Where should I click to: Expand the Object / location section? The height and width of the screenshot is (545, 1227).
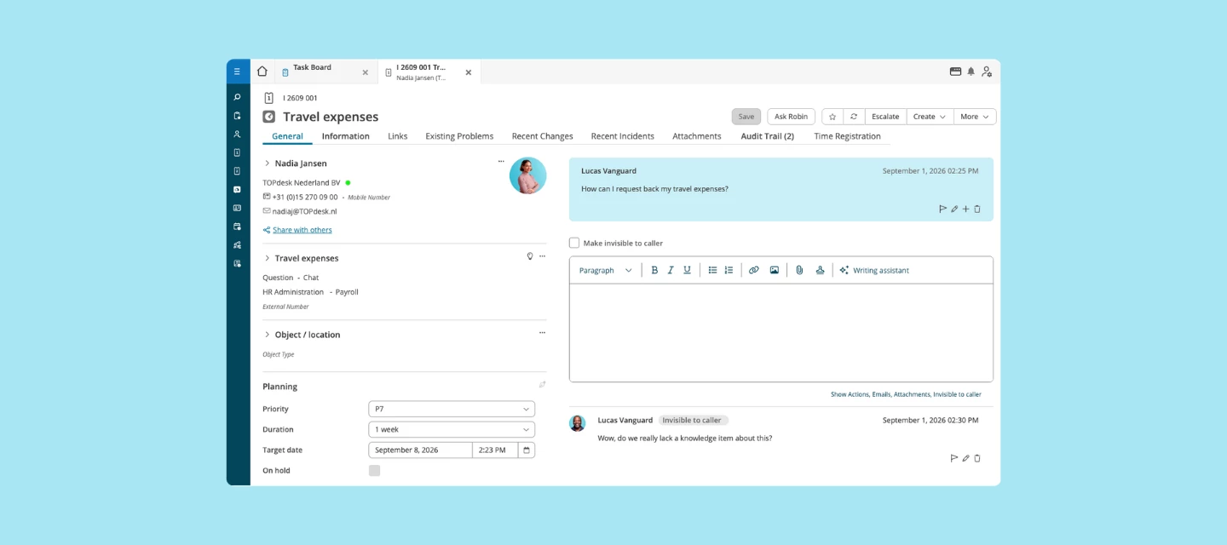pyautogui.click(x=267, y=335)
